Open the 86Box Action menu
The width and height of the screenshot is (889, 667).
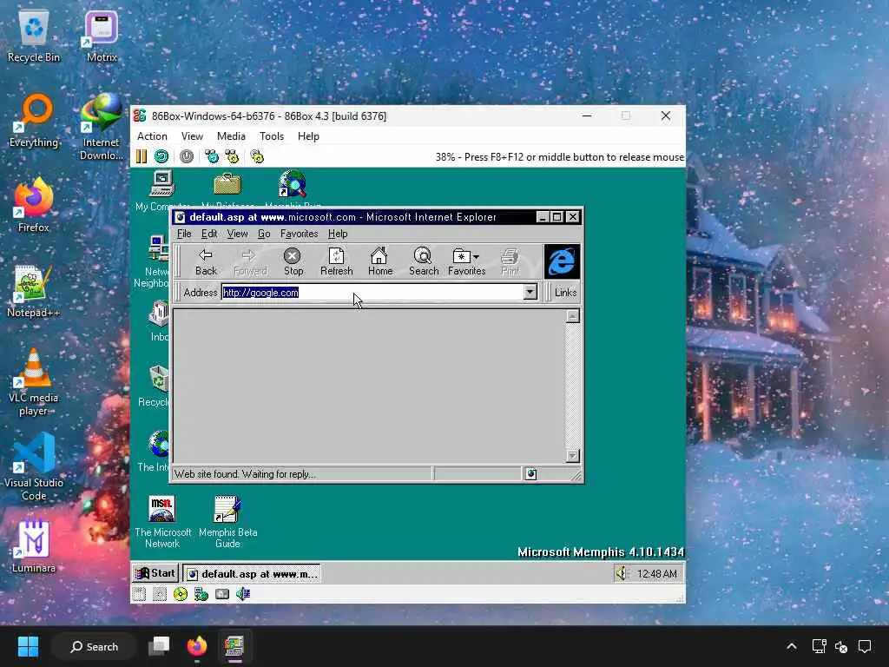152,136
